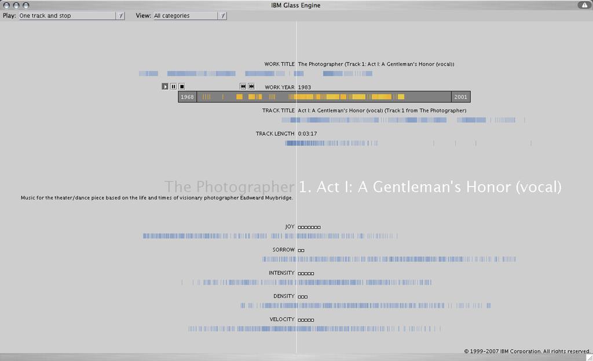Start playback with the play button
Viewport: 593px width, 361px height.
coord(165,87)
